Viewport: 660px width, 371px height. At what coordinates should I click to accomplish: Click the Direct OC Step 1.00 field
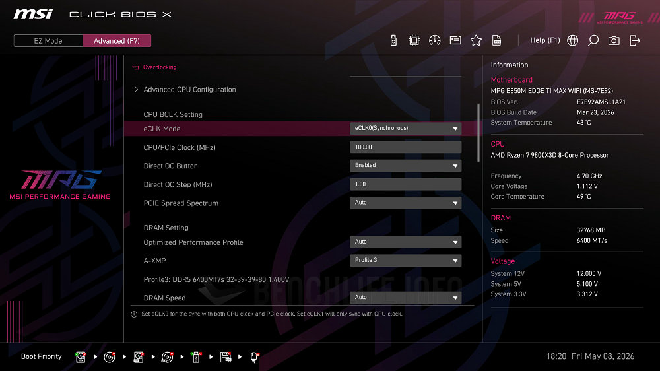(405, 184)
